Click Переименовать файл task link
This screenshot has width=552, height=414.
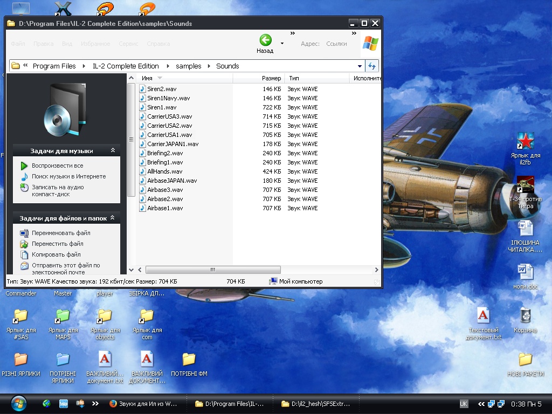(61, 233)
